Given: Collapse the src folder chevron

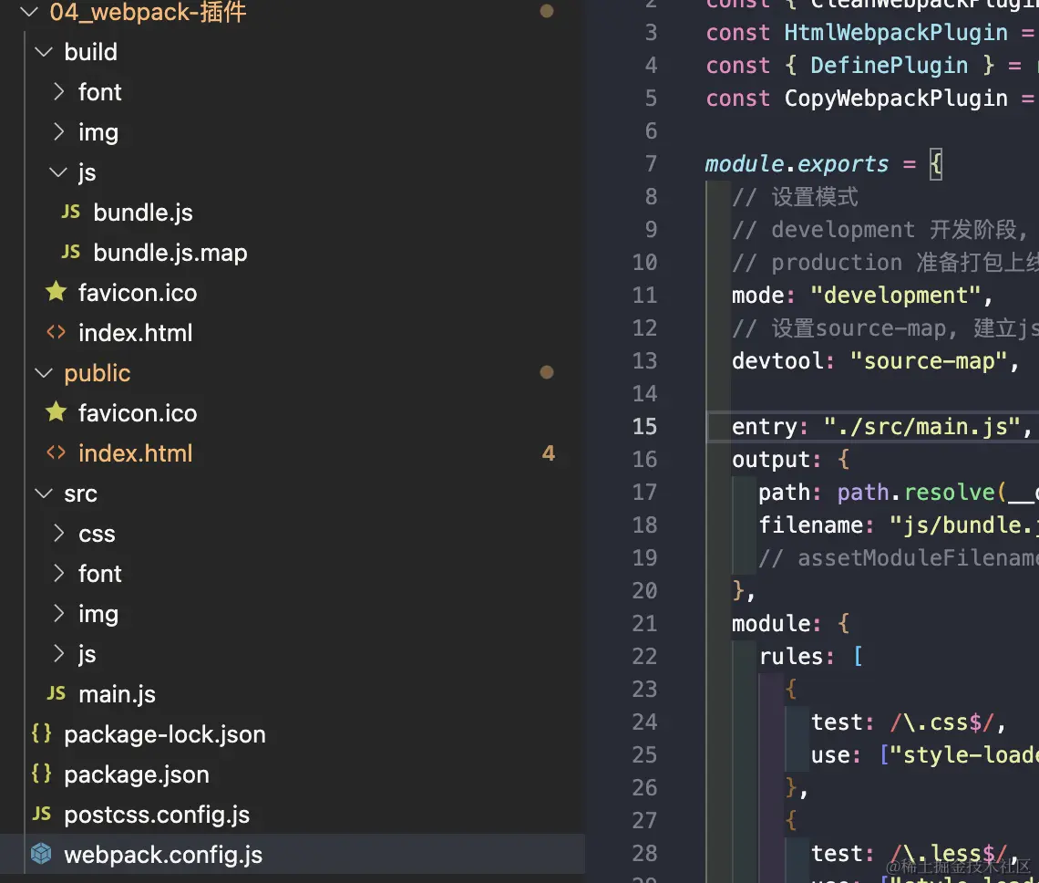Looking at the screenshot, I should (44, 493).
